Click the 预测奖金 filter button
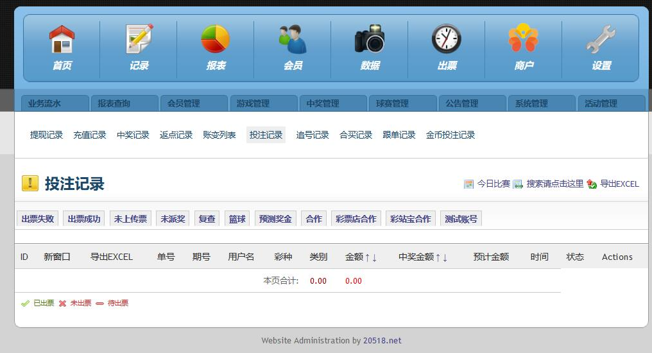 pos(275,219)
